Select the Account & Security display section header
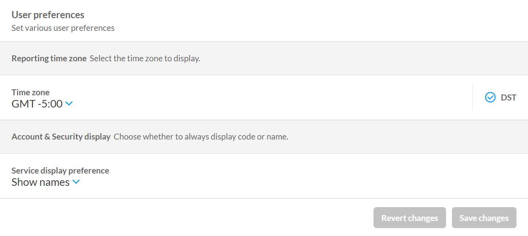The width and height of the screenshot is (528, 236). pyautogui.click(x=61, y=137)
